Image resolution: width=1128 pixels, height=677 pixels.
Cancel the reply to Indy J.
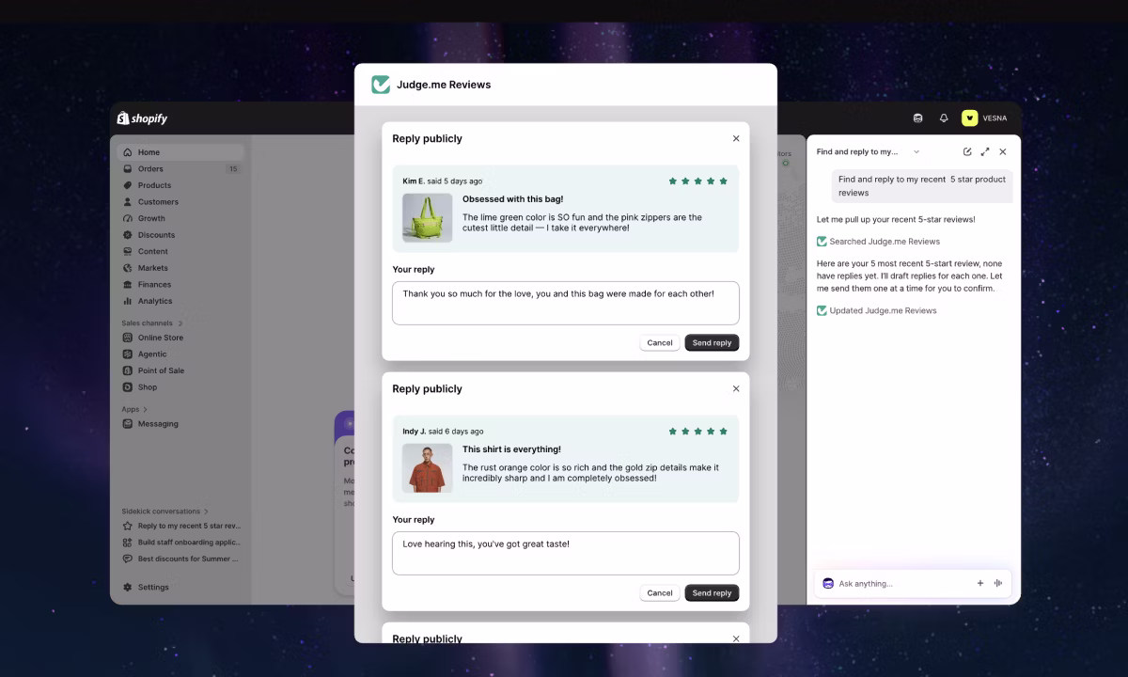660,592
